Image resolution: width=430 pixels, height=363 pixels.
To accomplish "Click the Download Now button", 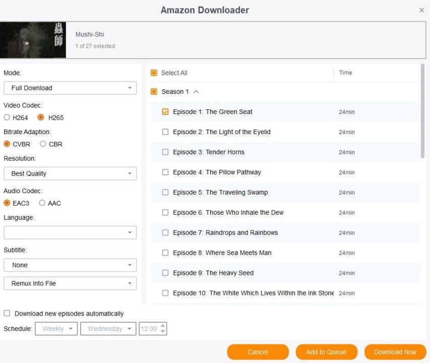I will tap(395, 352).
